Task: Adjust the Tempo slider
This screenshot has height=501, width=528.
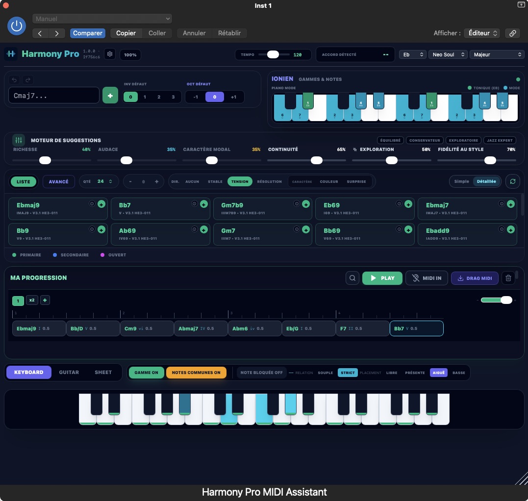Action: pos(273,54)
